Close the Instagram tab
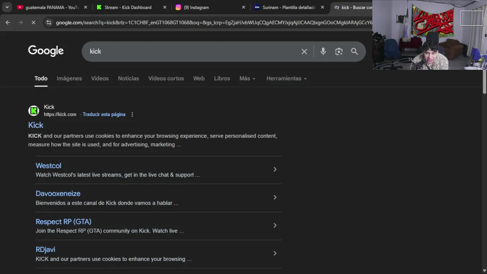Viewport: 487px width, 274px height. [243, 7]
